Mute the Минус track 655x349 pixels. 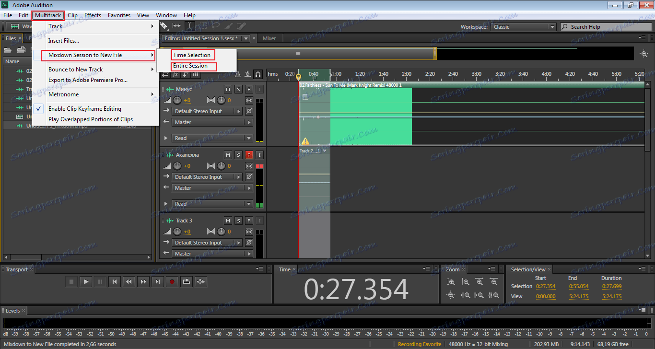(228, 89)
